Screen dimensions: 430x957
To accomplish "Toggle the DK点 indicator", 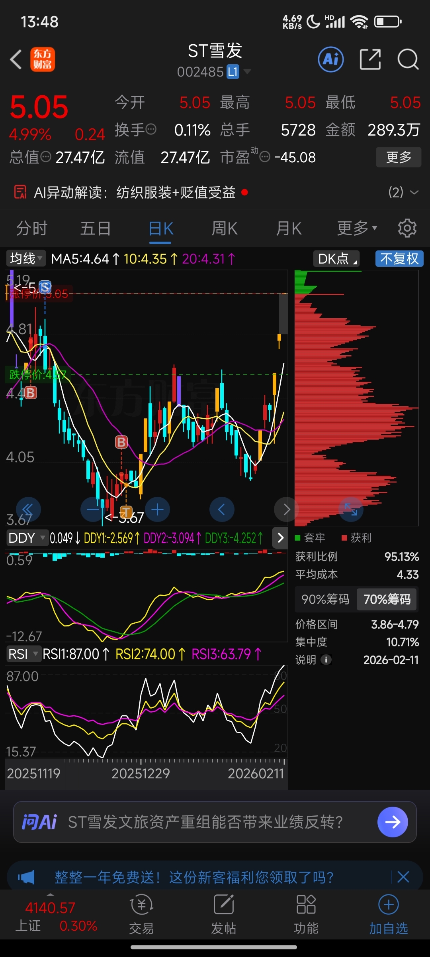I will click(336, 258).
